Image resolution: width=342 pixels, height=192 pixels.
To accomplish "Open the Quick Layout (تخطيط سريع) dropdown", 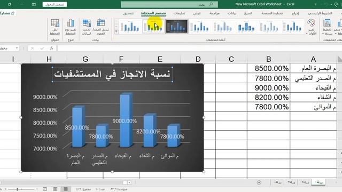I will (327, 27).
